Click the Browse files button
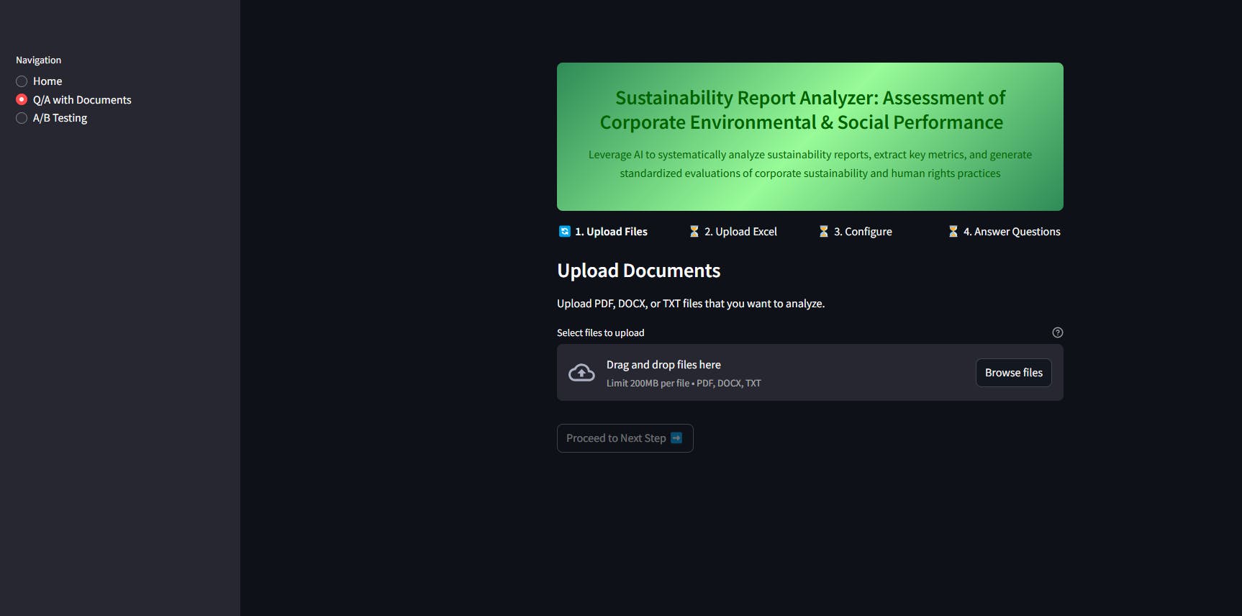The height and width of the screenshot is (616, 1242). point(1013,373)
